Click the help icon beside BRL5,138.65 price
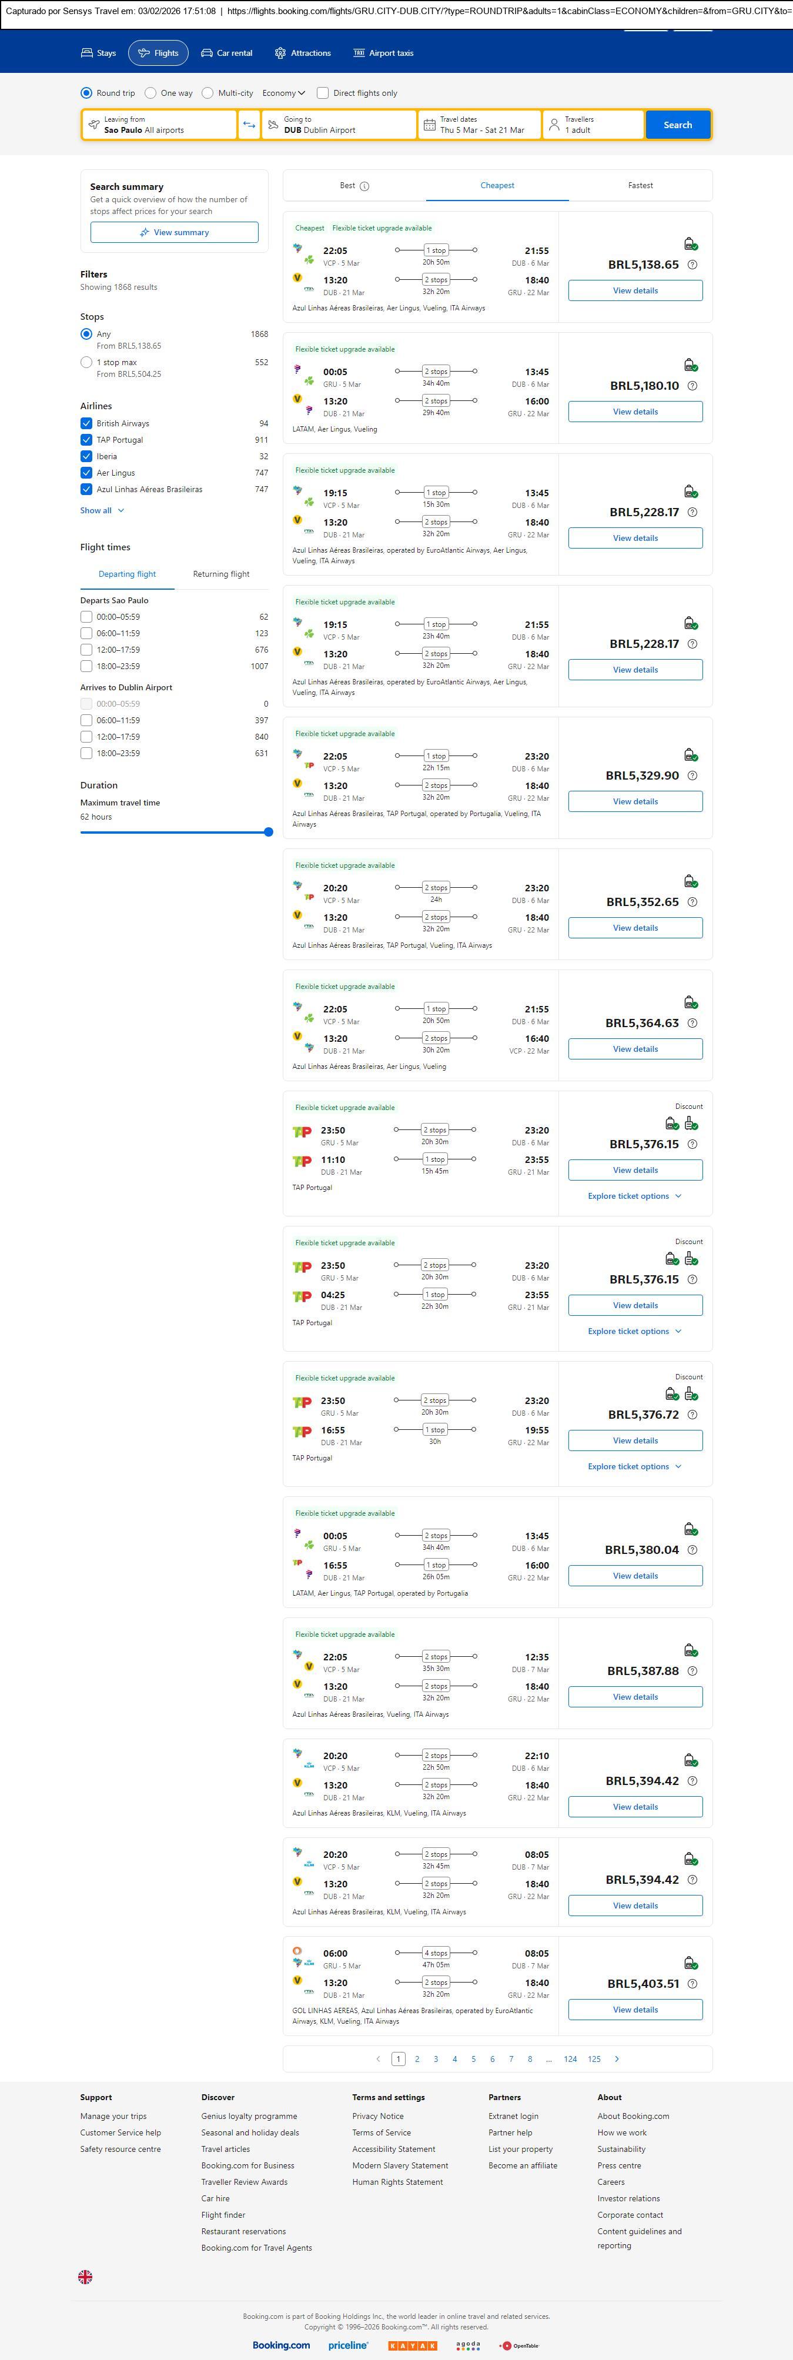The height and width of the screenshot is (2360, 793). click(x=692, y=265)
